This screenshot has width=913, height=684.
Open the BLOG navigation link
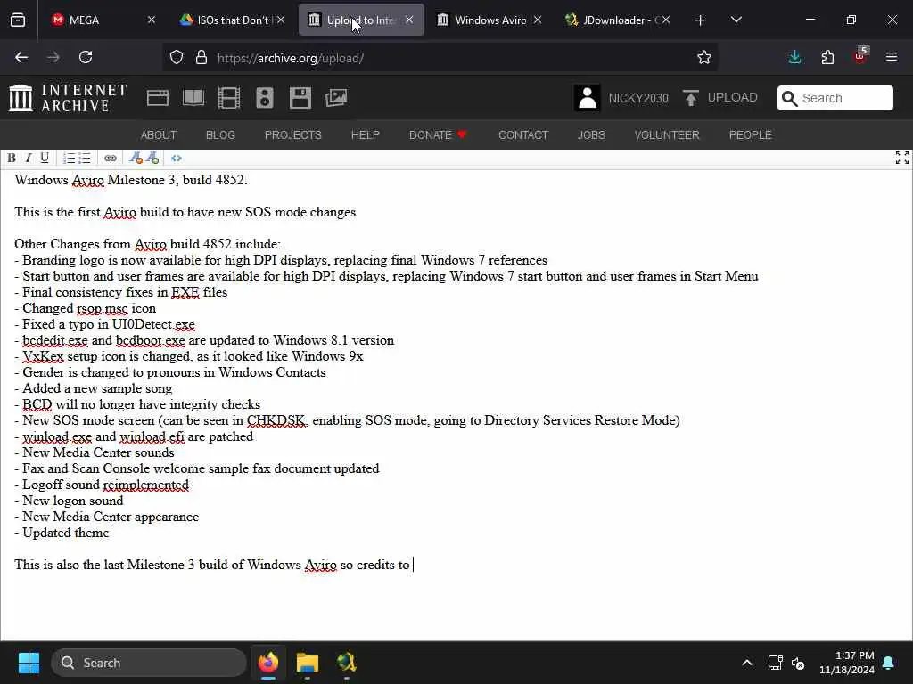tap(220, 135)
